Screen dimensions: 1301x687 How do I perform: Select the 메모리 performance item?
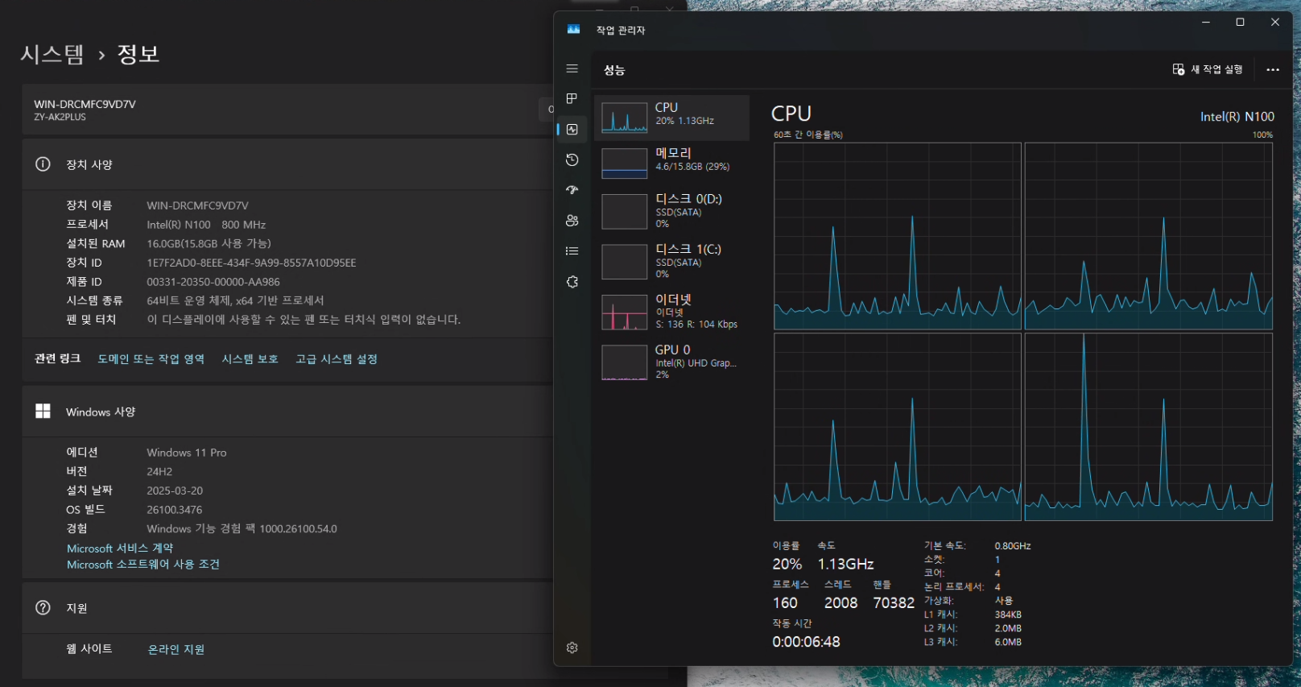pyautogui.click(x=671, y=163)
